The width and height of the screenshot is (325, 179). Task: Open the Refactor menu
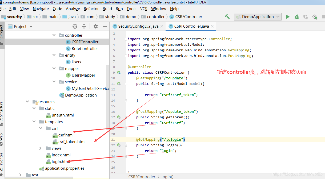[x=91, y=9]
